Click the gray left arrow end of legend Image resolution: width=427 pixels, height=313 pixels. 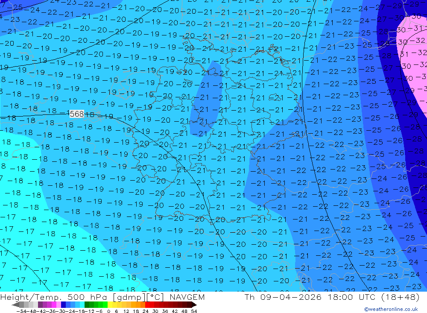click(x=15, y=304)
